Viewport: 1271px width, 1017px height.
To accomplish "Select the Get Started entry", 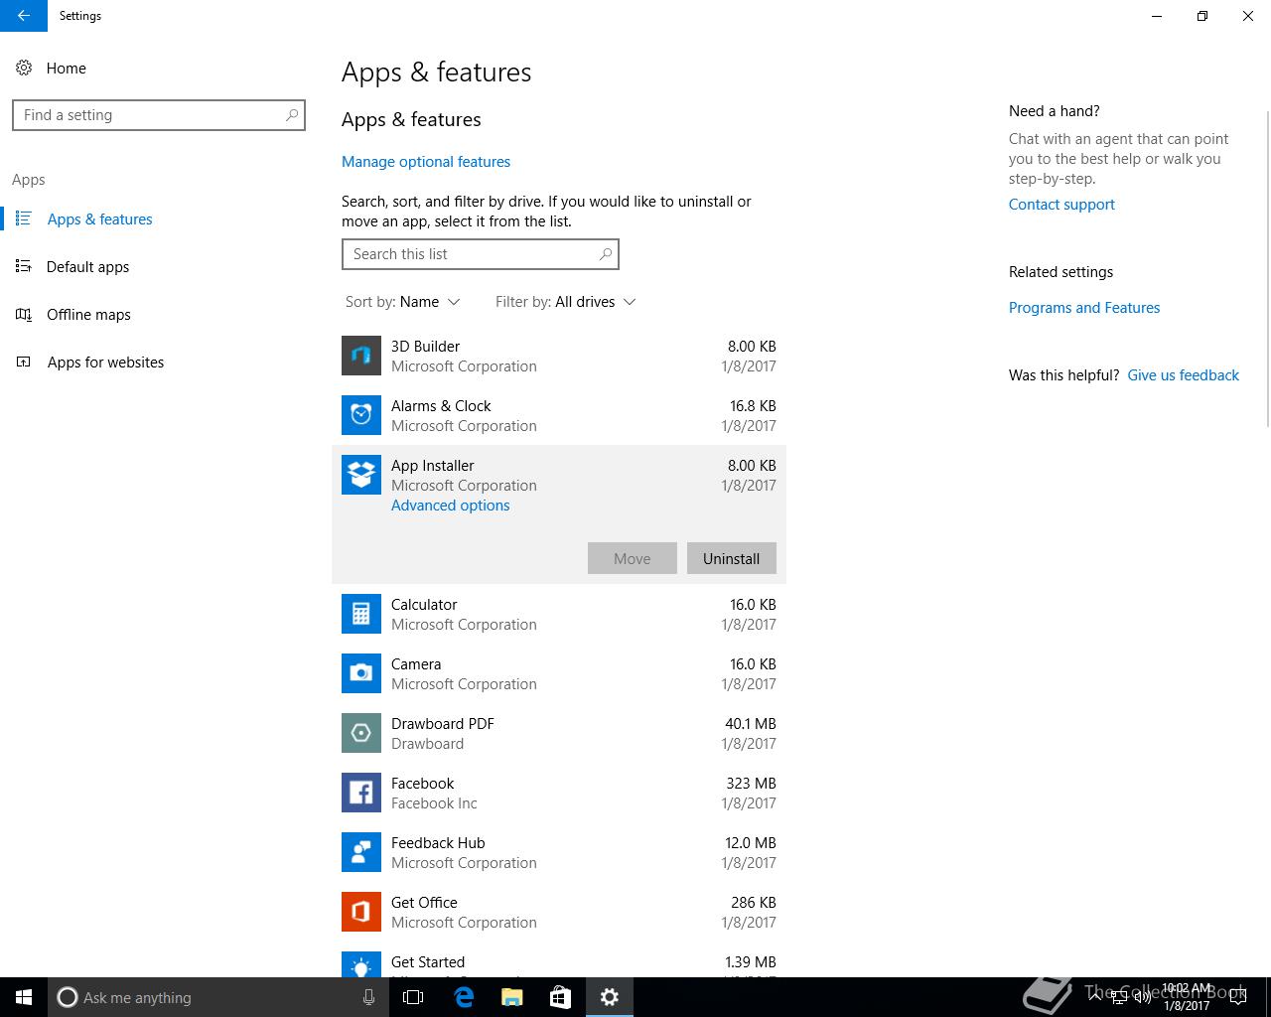I will 559,961.
